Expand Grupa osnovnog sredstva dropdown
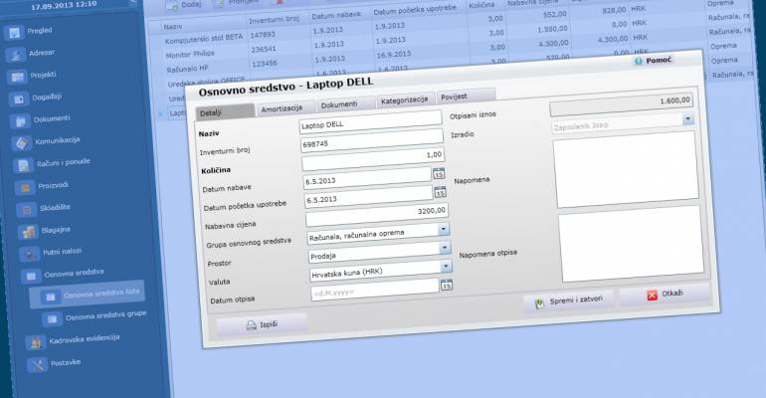The image size is (766, 398). [443, 229]
